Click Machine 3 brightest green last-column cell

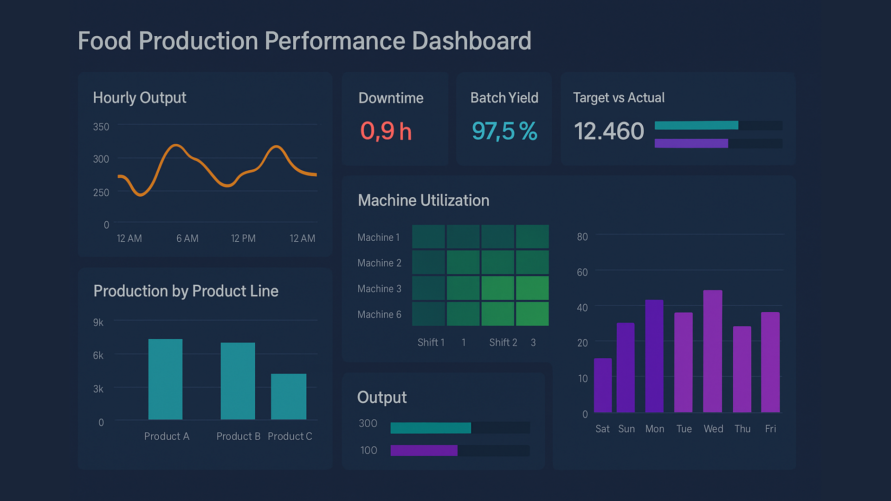(532, 288)
